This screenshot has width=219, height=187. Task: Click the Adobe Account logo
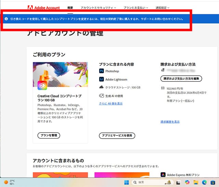43,7
